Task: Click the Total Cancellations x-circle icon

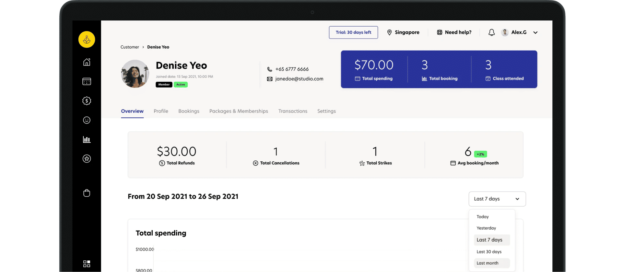Action: (x=255, y=163)
